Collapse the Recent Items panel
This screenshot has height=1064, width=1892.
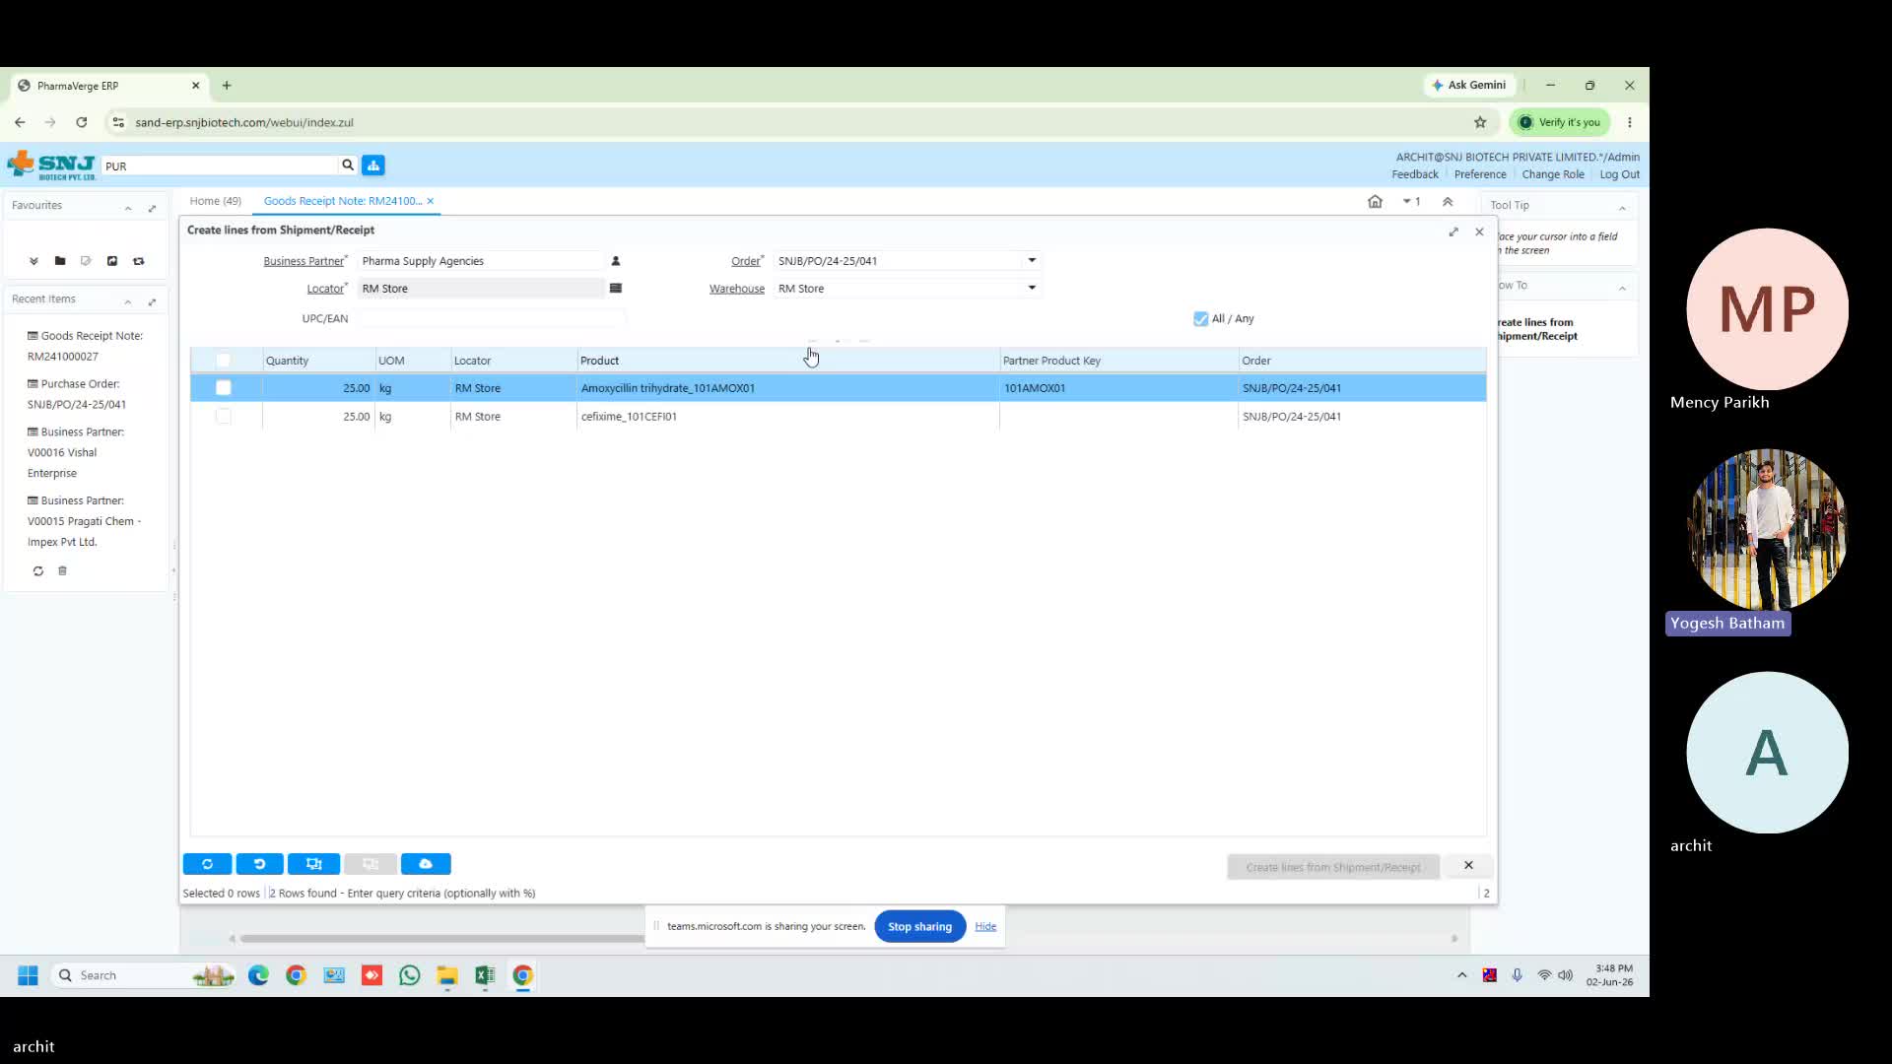[x=128, y=301]
